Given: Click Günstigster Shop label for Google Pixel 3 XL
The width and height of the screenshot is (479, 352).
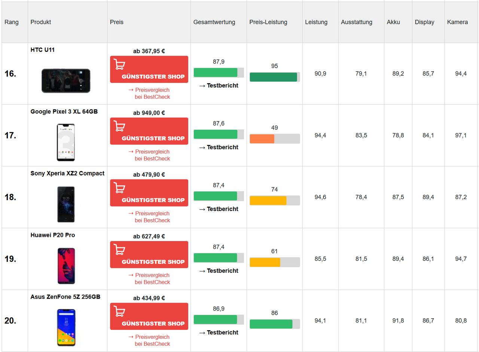Looking at the screenshot, I should (153, 138).
